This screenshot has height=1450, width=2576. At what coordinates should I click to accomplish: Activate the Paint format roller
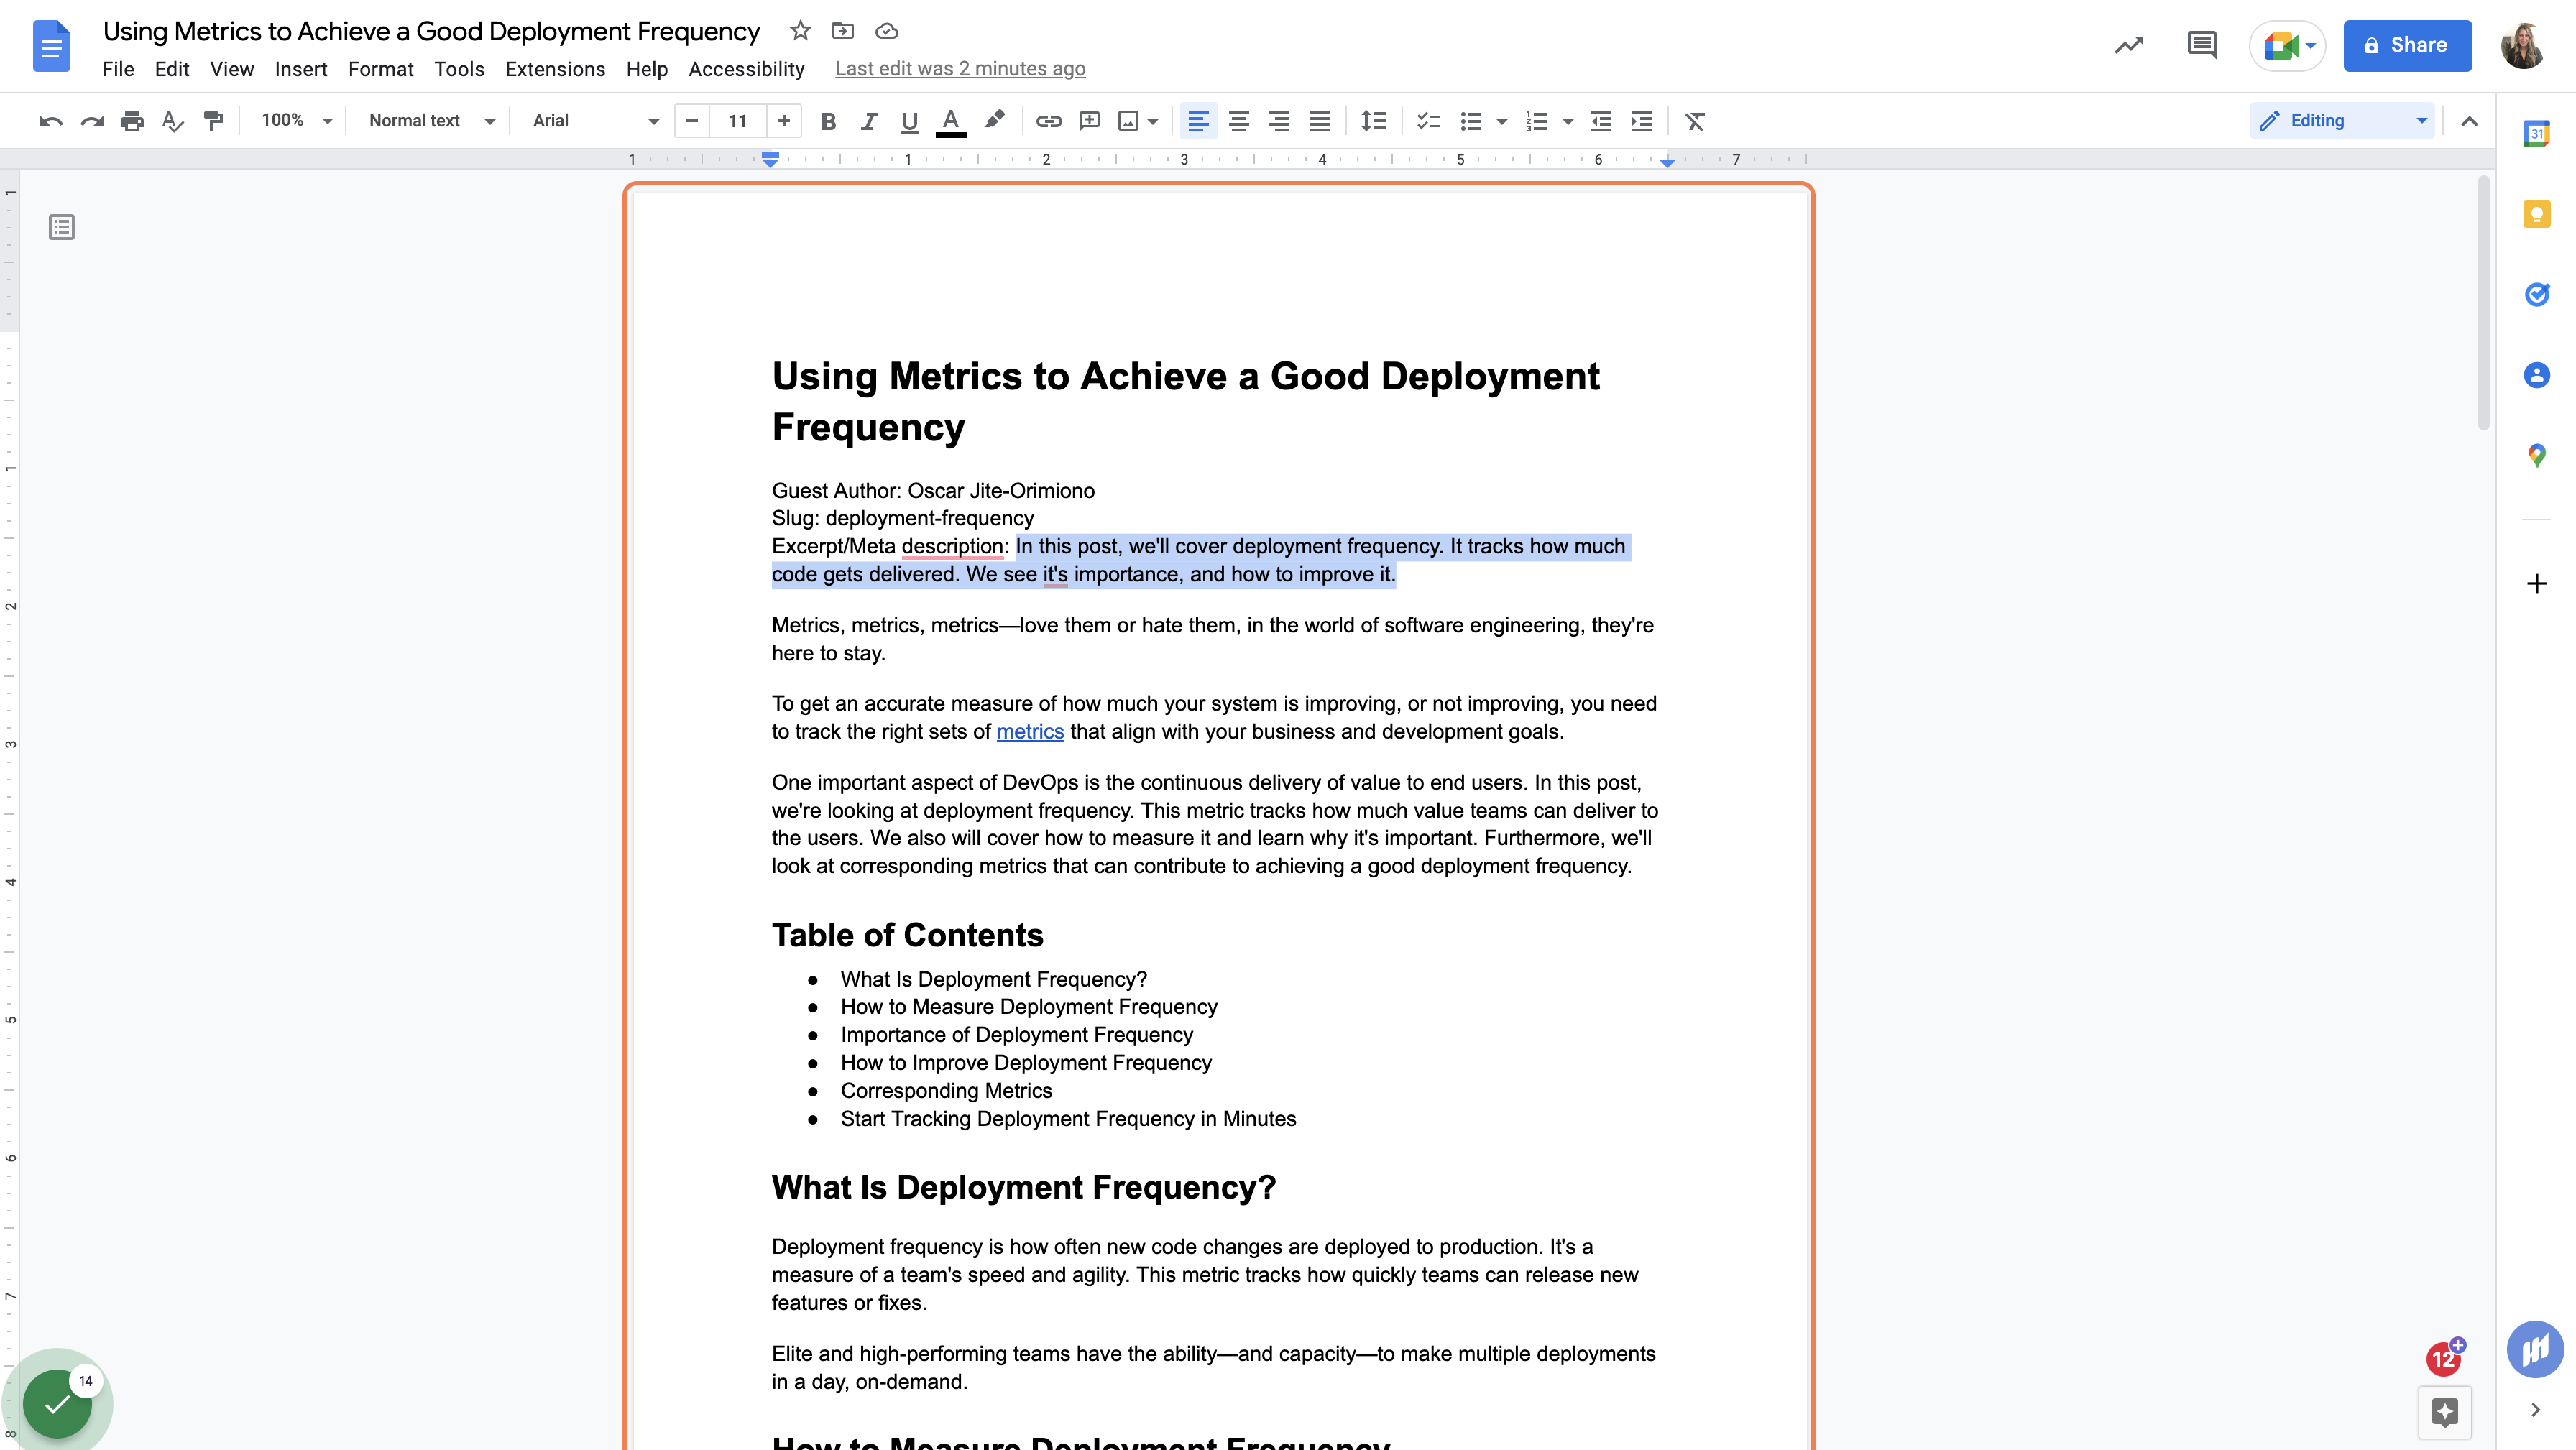(213, 121)
